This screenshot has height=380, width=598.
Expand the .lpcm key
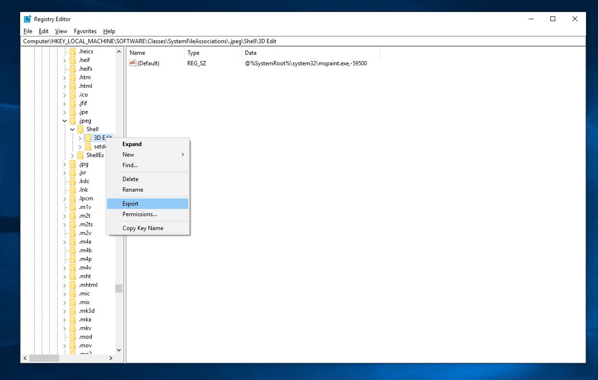[65, 198]
